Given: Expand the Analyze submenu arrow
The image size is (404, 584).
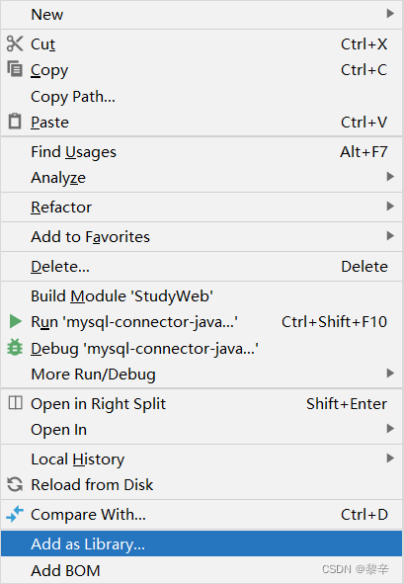Looking at the screenshot, I should 390,177.
